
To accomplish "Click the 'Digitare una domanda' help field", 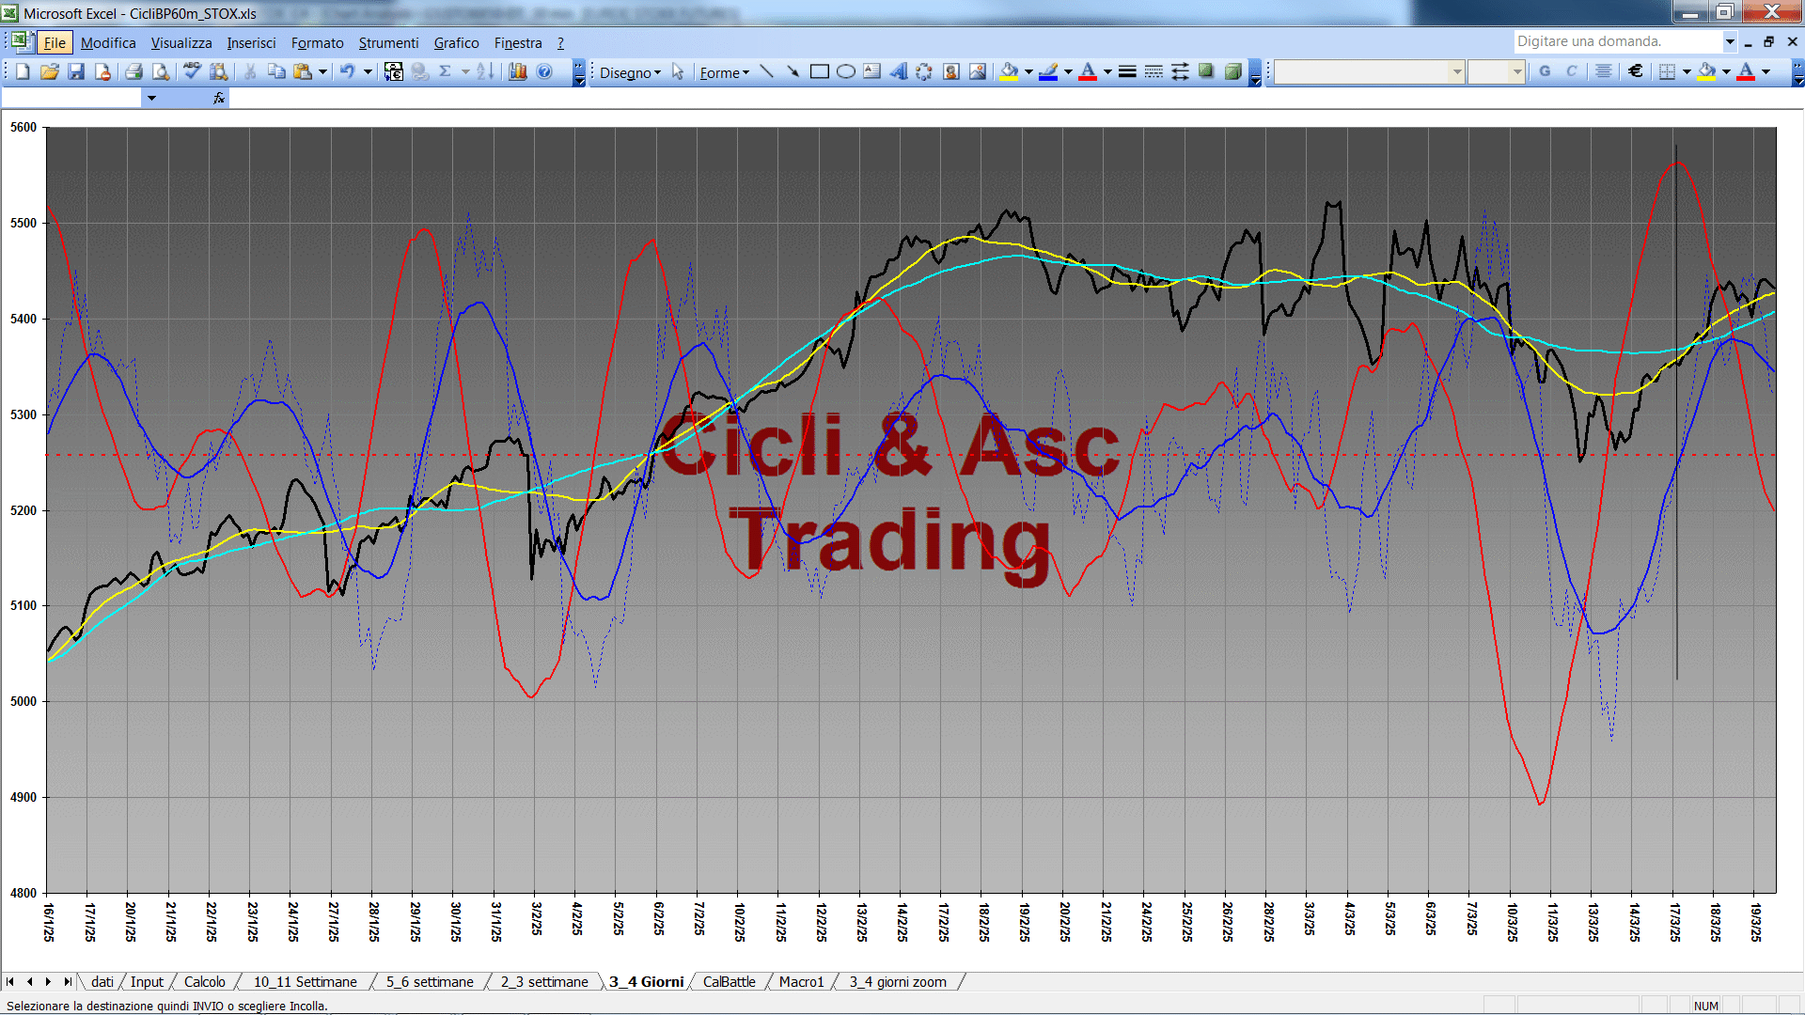I will (1617, 41).
